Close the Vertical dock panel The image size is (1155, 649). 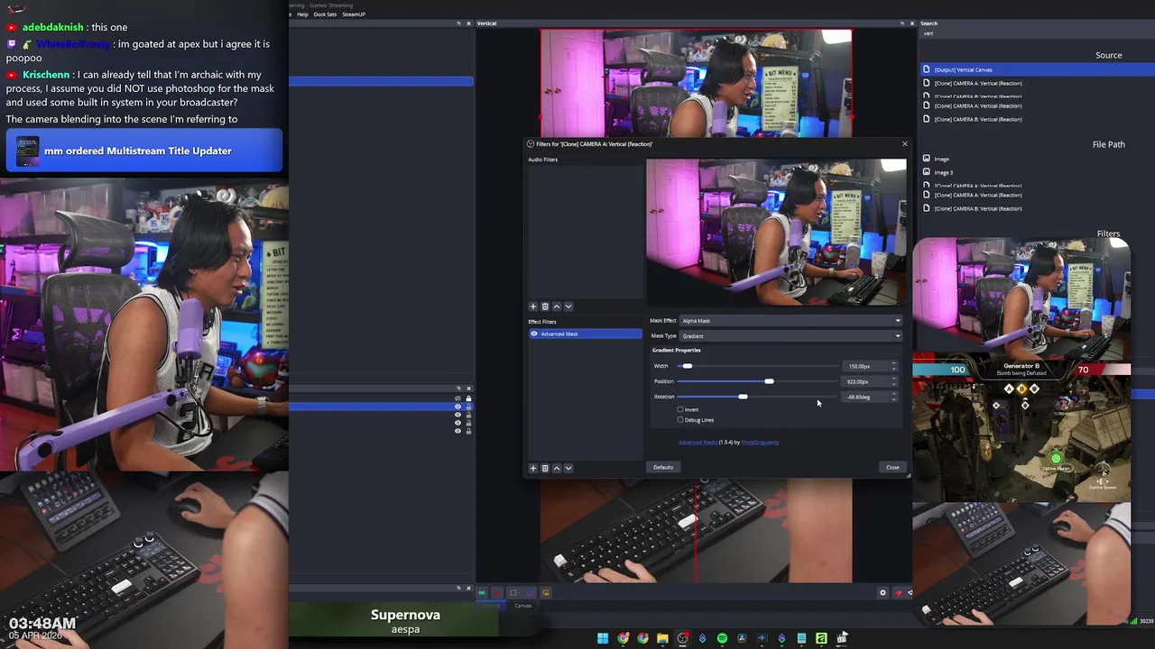tap(910, 23)
